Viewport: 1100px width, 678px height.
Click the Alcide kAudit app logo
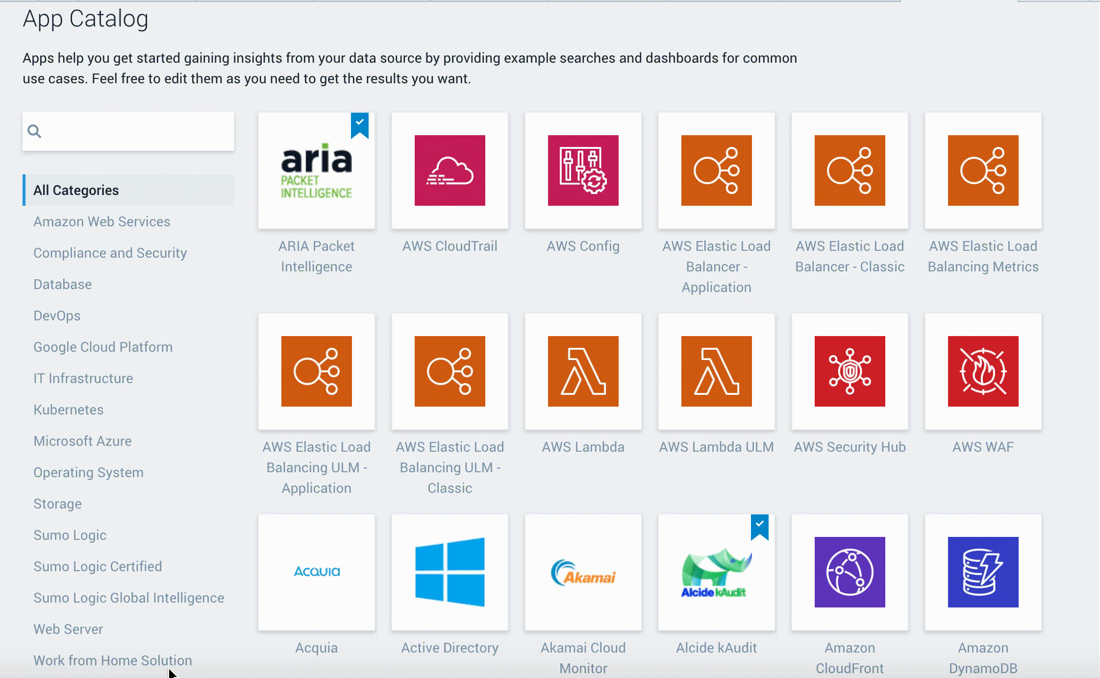716,572
